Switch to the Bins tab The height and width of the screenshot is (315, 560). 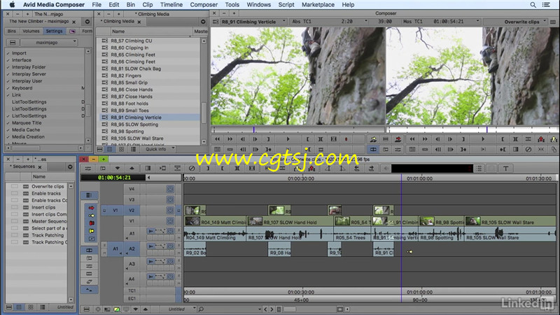point(12,31)
